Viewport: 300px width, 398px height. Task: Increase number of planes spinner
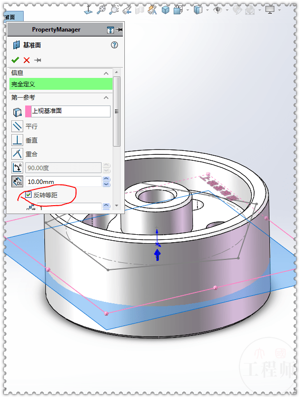click(107, 205)
